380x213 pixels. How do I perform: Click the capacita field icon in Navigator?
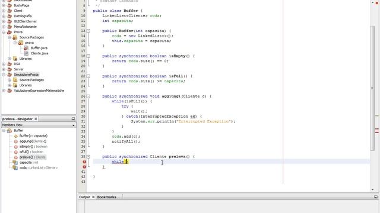pos(15,162)
